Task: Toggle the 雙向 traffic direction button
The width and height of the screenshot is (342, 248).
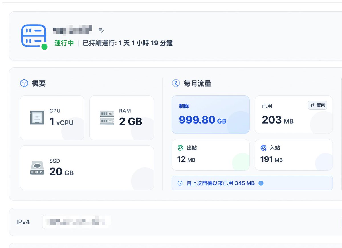Action: click(317, 105)
